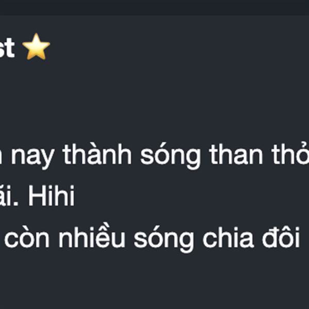Click the word "than" in the message
The image size is (309, 309).
click(x=236, y=154)
